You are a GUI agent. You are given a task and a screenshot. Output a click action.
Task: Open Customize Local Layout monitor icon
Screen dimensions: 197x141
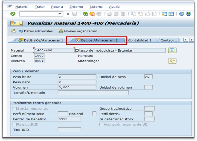coord(189,14)
